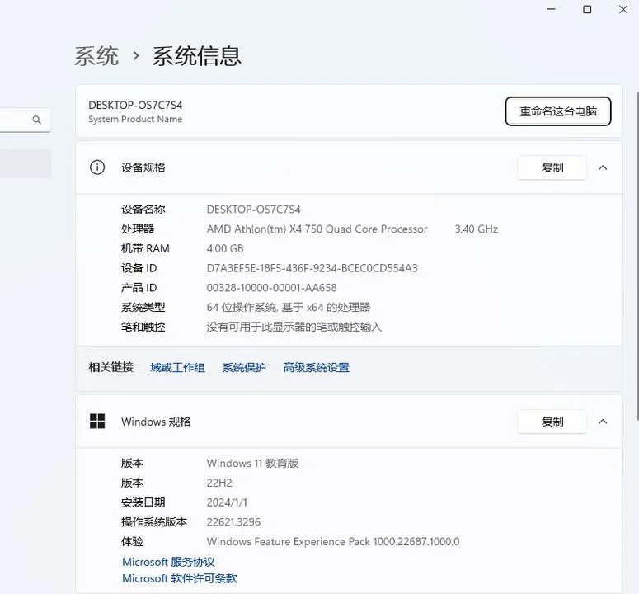Screen dimensions: 639x594
Task: Open the 高级系统设置 link
Action: click(x=317, y=368)
